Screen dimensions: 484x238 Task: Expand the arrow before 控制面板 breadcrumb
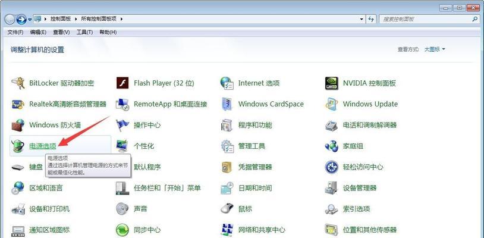tap(46, 19)
